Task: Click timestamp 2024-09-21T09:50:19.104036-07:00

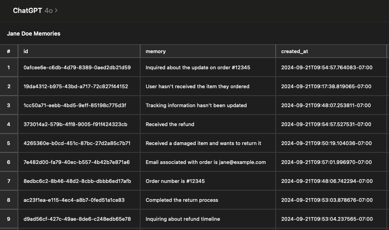Action: [x=327, y=143]
